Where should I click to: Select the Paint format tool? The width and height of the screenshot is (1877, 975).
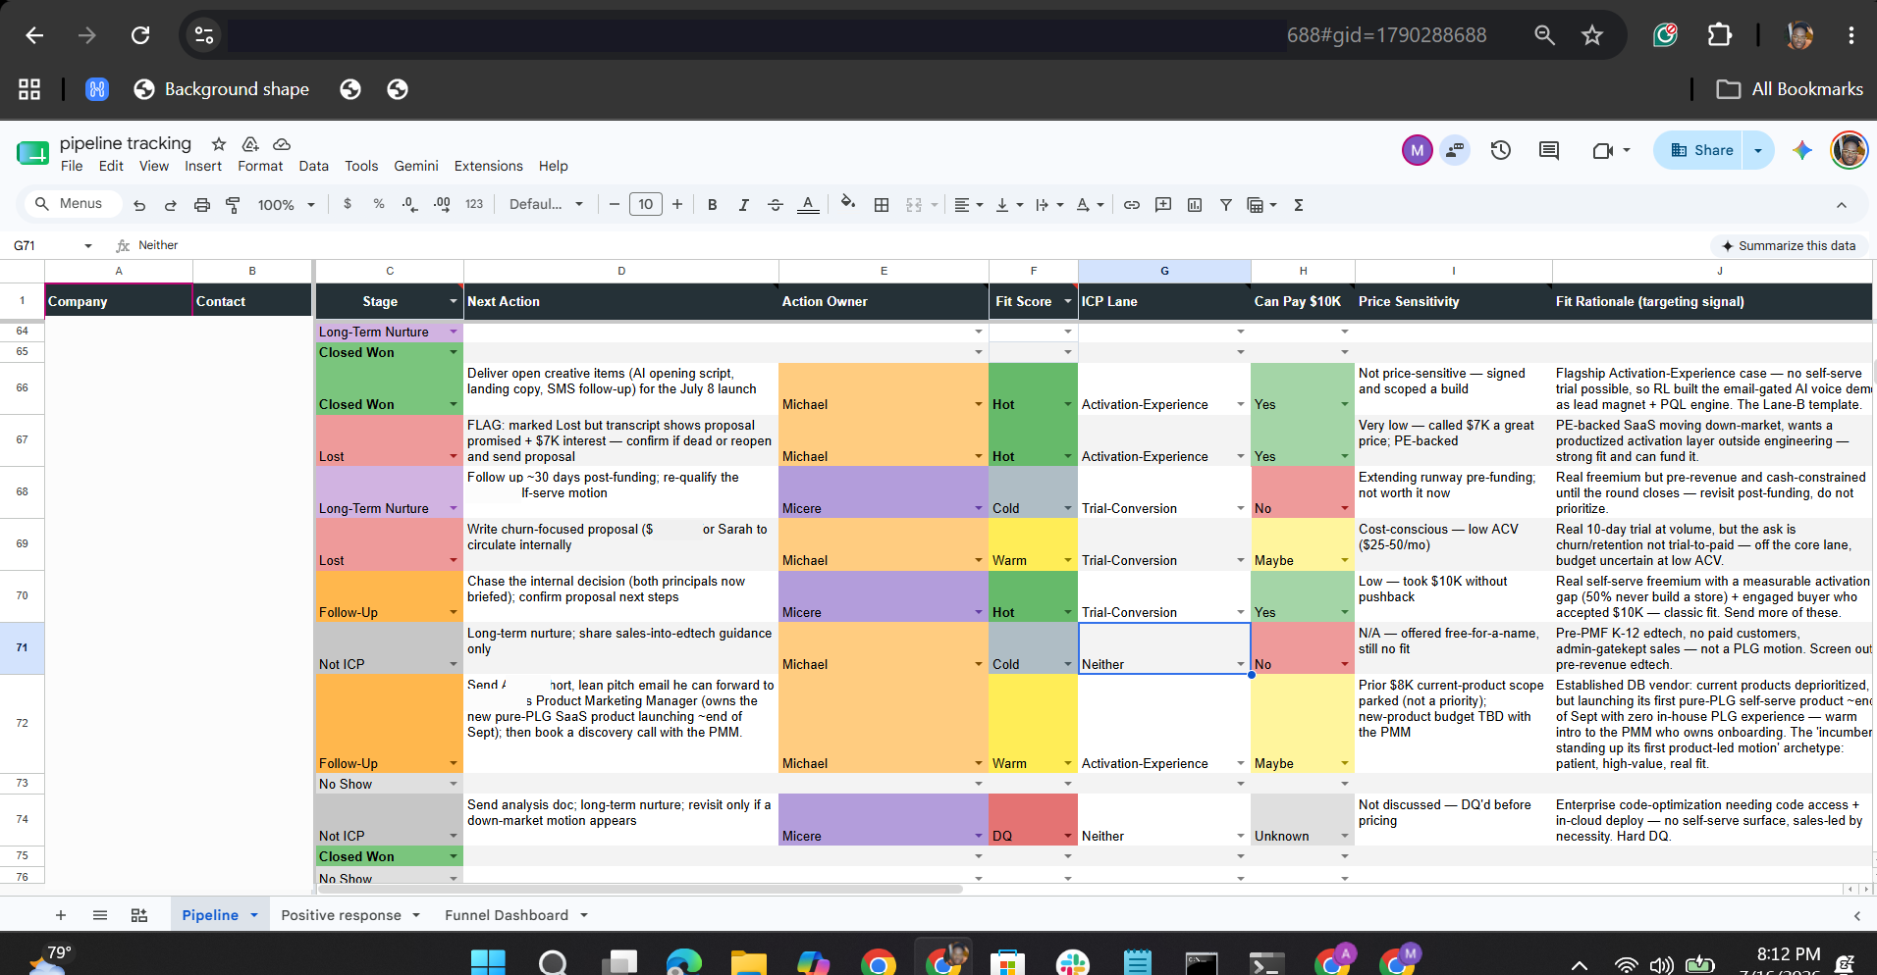click(233, 205)
